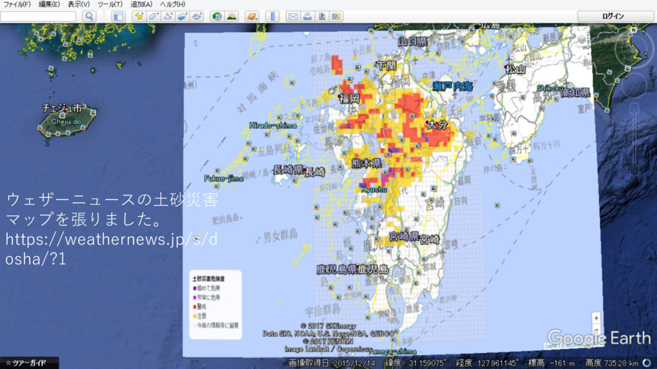Screen dimensions: 657x369
Task: Click the Hirado-shima label
Action: point(272,125)
